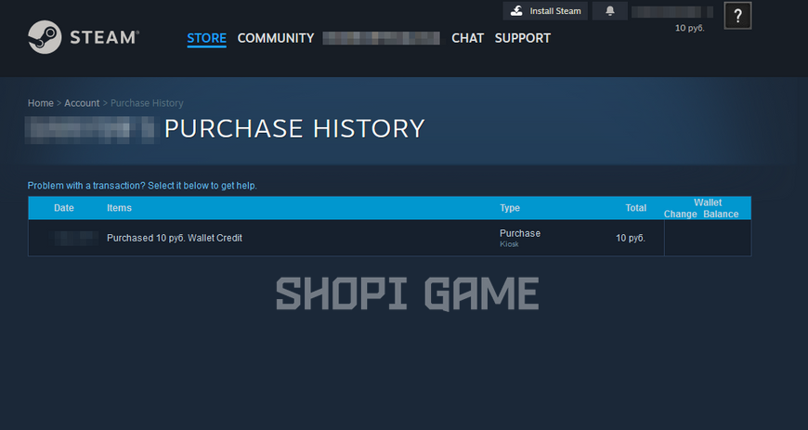Open the COMMUNITY menu
Image resolution: width=808 pixels, height=430 pixels.
tap(276, 38)
